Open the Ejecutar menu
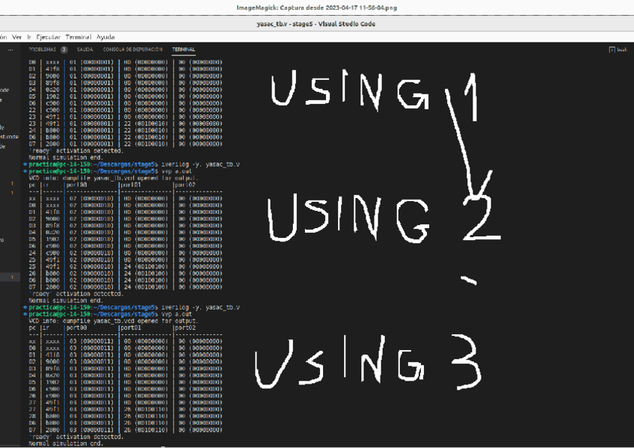The image size is (634, 448). pyautogui.click(x=48, y=37)
